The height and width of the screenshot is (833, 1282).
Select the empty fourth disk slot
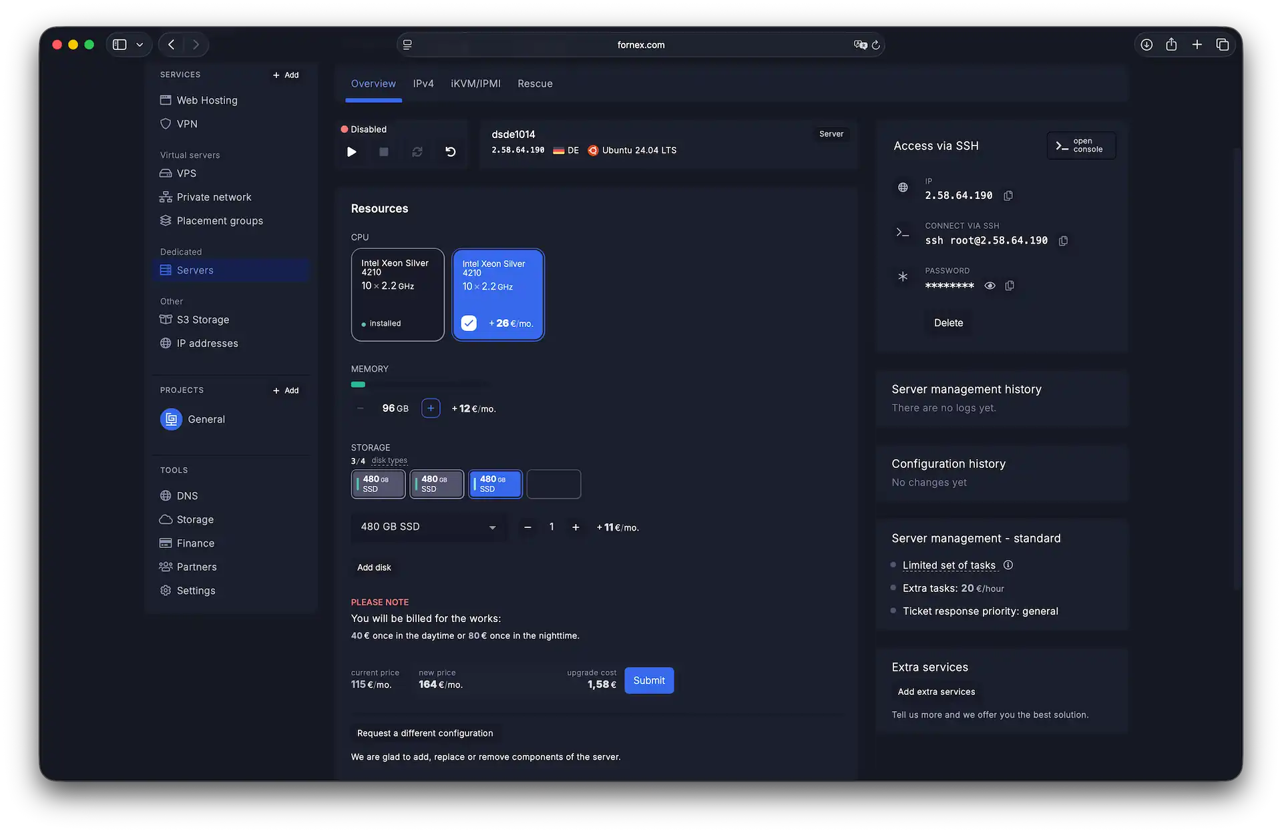tap(554, 484)
